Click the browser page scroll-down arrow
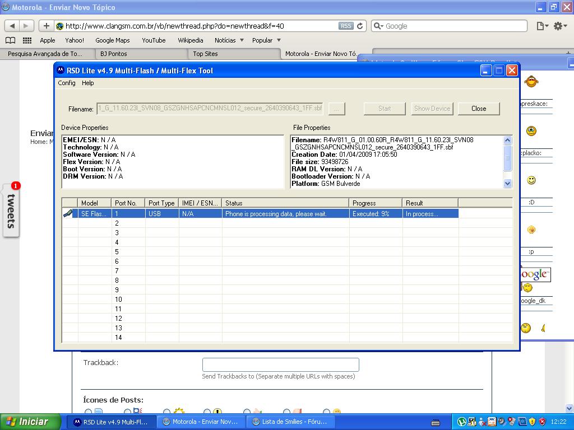The width and height of the screenshot is (574, 430). (570, 408)
